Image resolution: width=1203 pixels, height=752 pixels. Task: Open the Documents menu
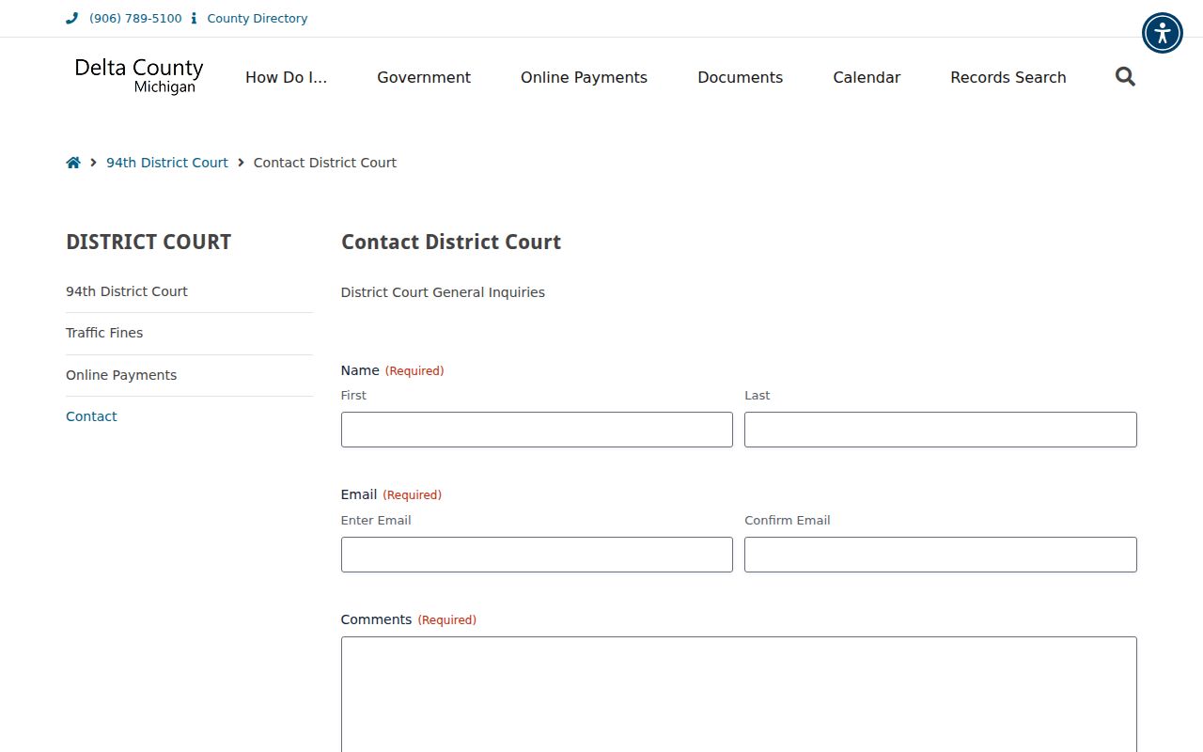[740, 77]
